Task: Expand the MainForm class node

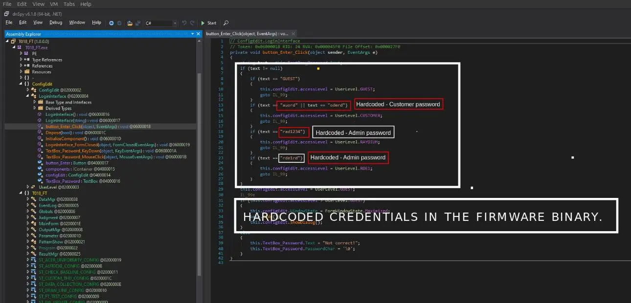Action: coord(28,223)
